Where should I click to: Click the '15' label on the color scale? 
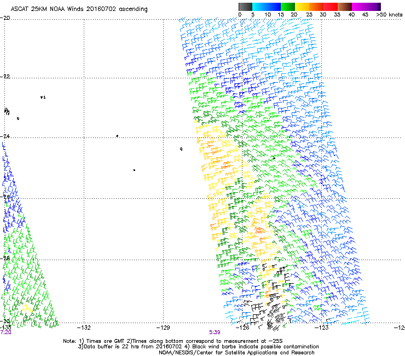[x=281, y=15]
